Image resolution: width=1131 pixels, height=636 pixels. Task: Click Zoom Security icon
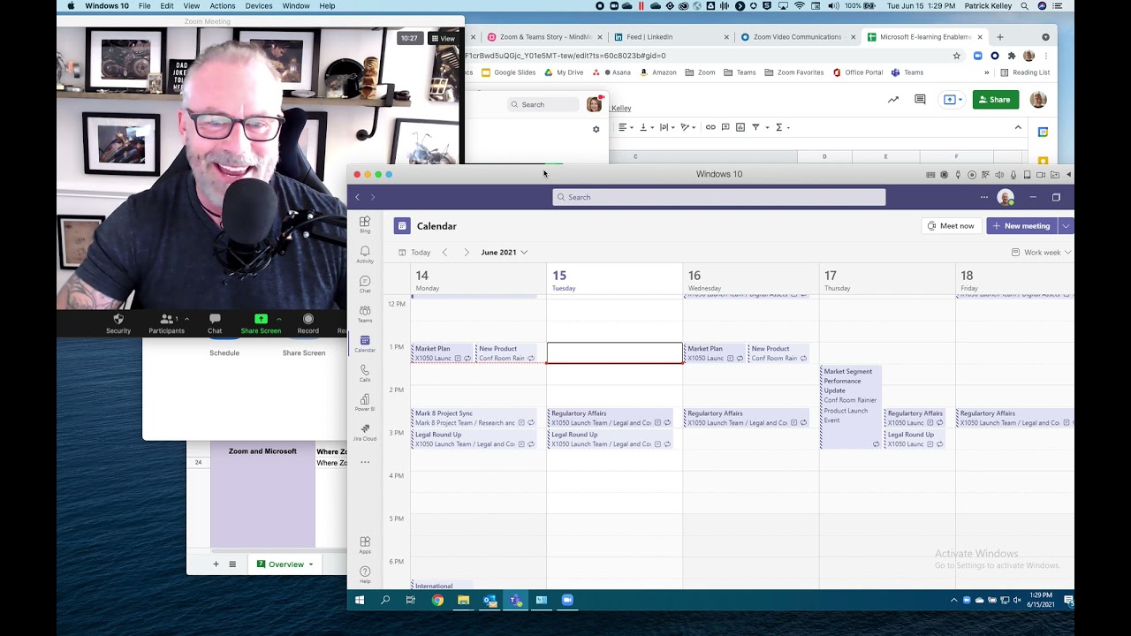(x=118, y=323)
